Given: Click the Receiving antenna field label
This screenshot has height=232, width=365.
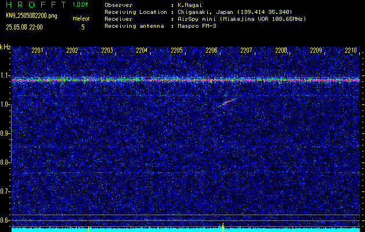Looking at the screenshot, I should point(134,26).
